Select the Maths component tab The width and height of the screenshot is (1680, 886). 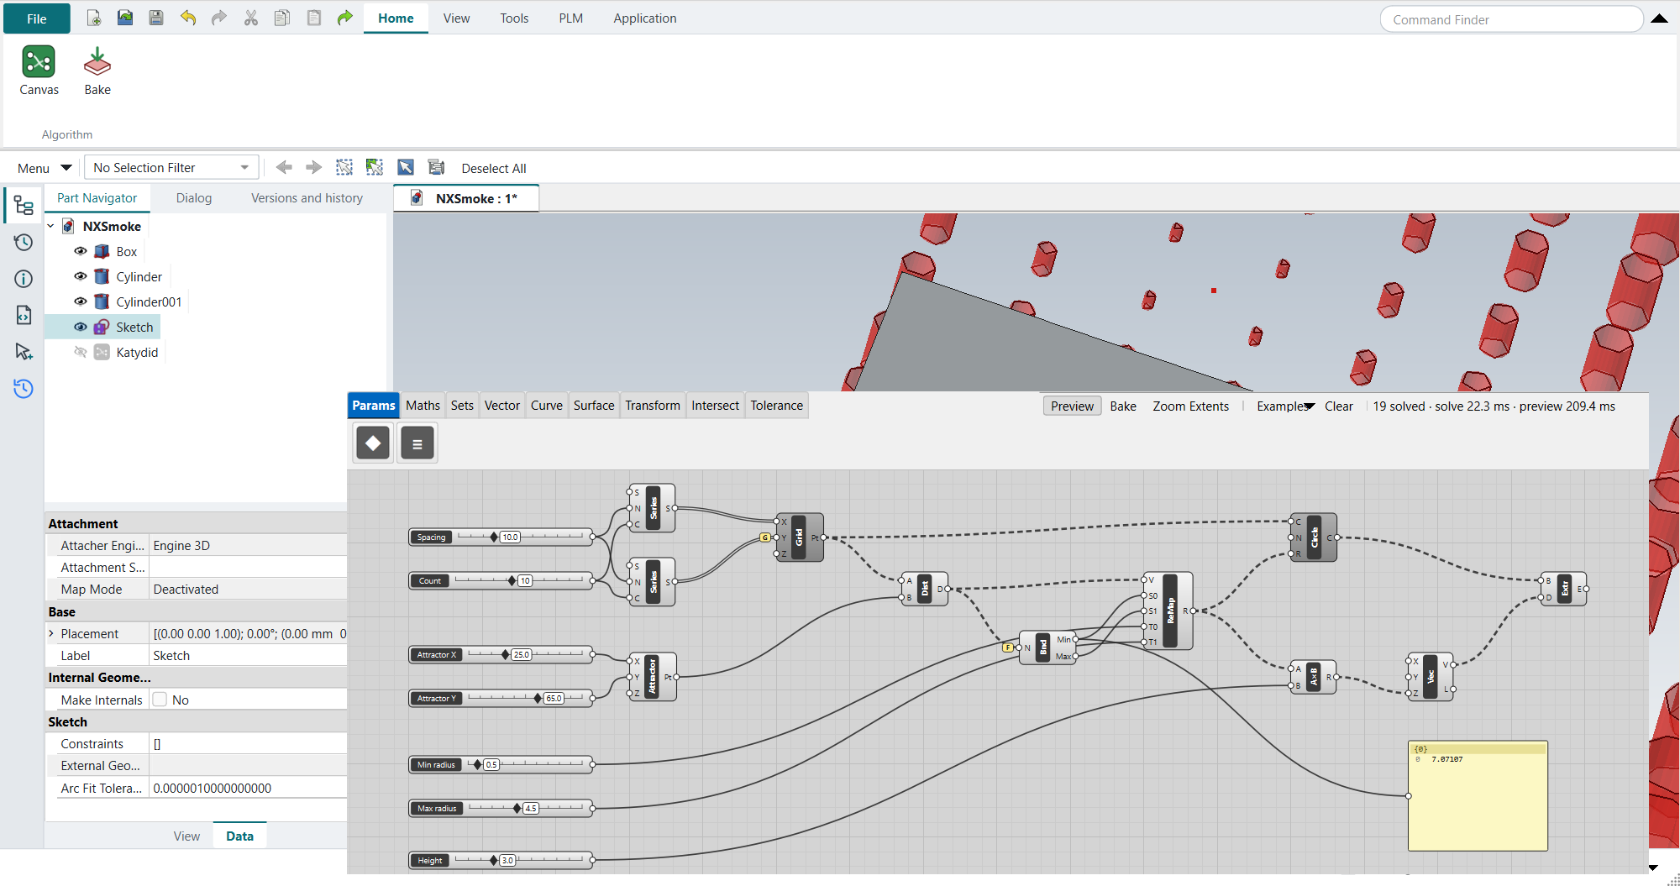click(423, 405)
